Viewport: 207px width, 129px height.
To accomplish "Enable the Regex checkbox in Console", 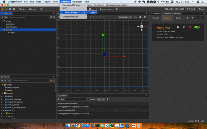I will pyautogui.click(x=89, y=99).
